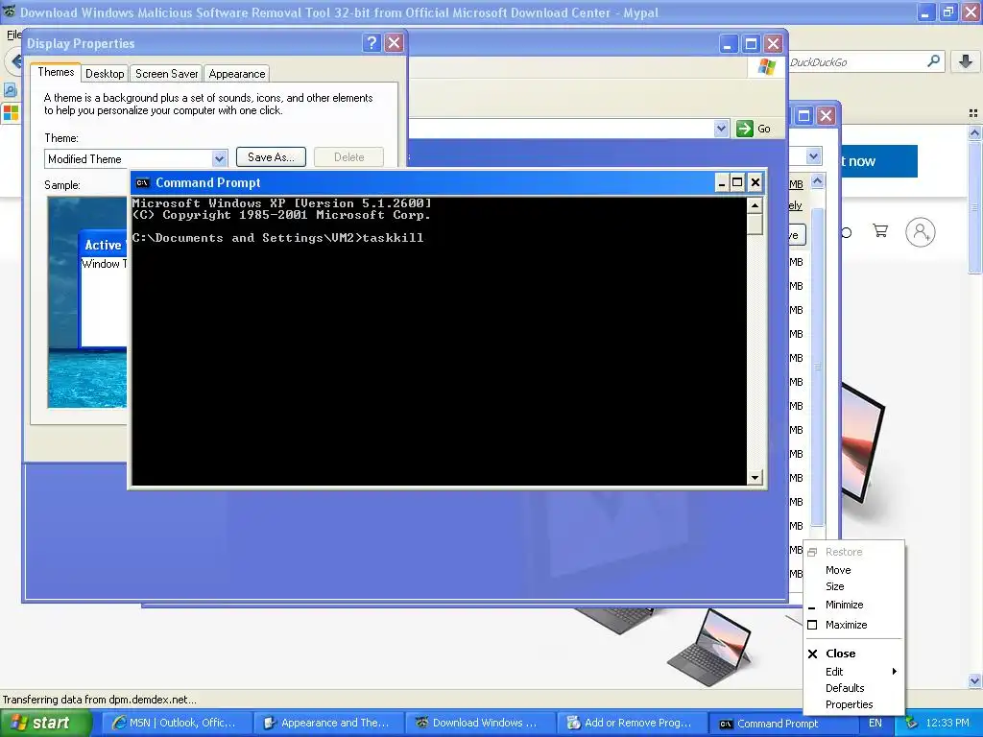Open Defaults from the context menu

point(845,688)
